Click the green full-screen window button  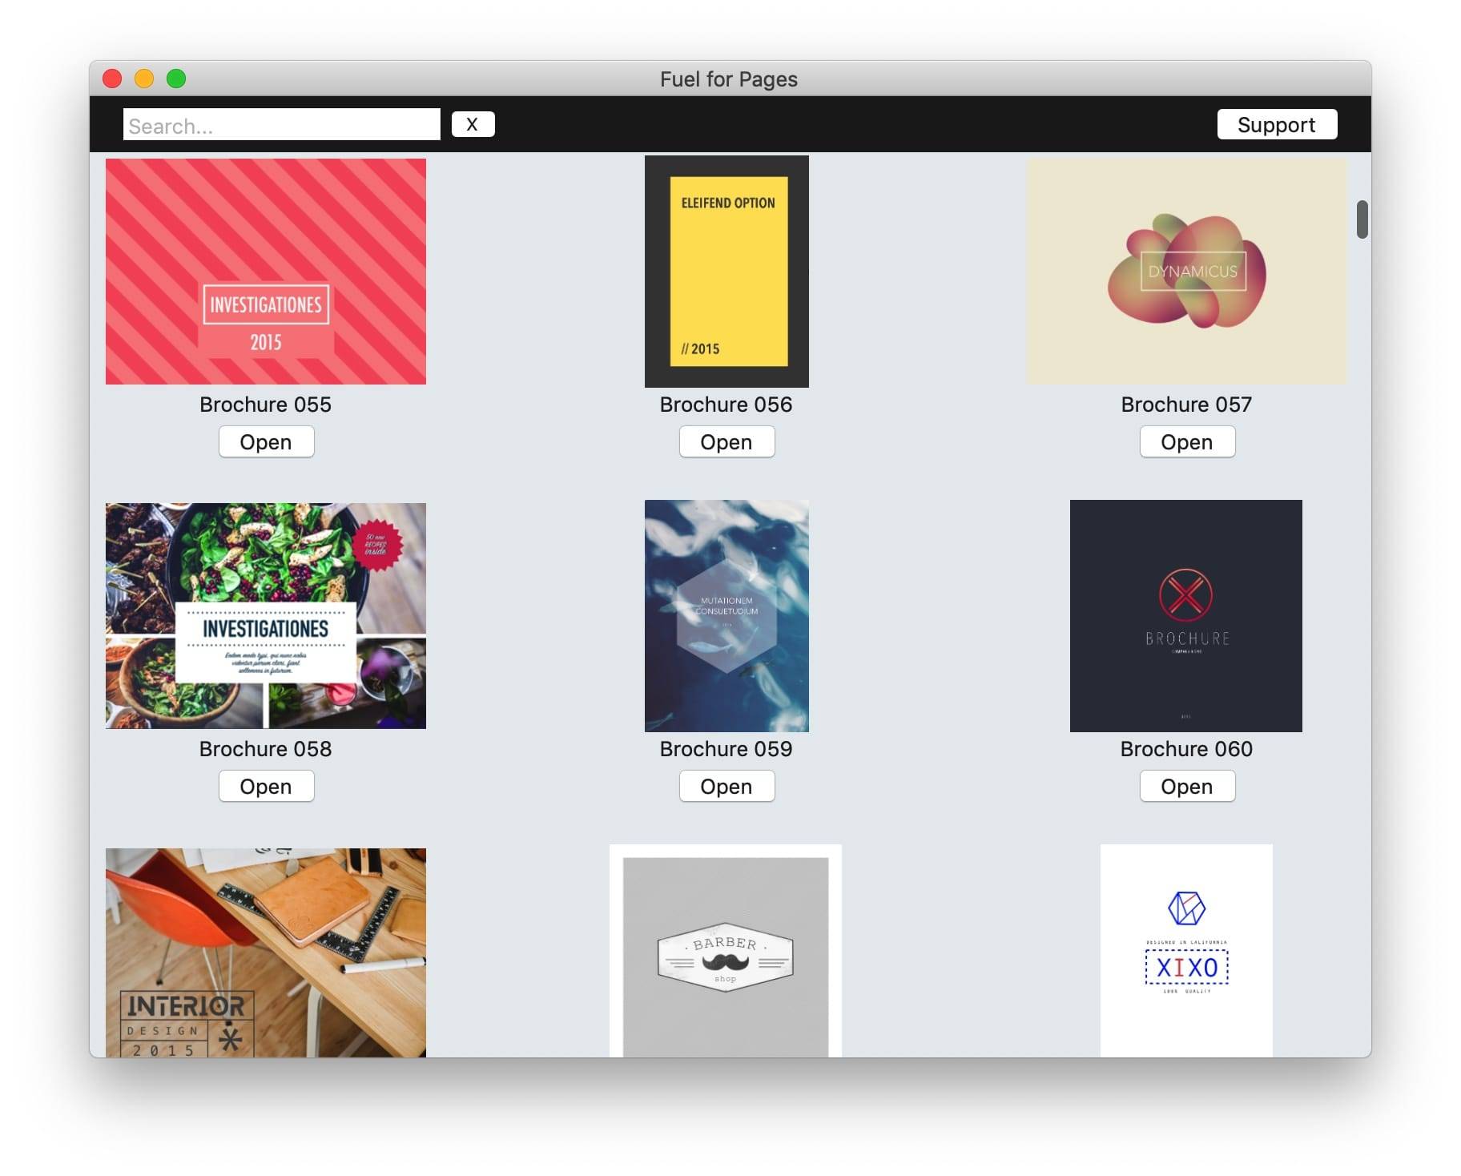coord(176,79)
